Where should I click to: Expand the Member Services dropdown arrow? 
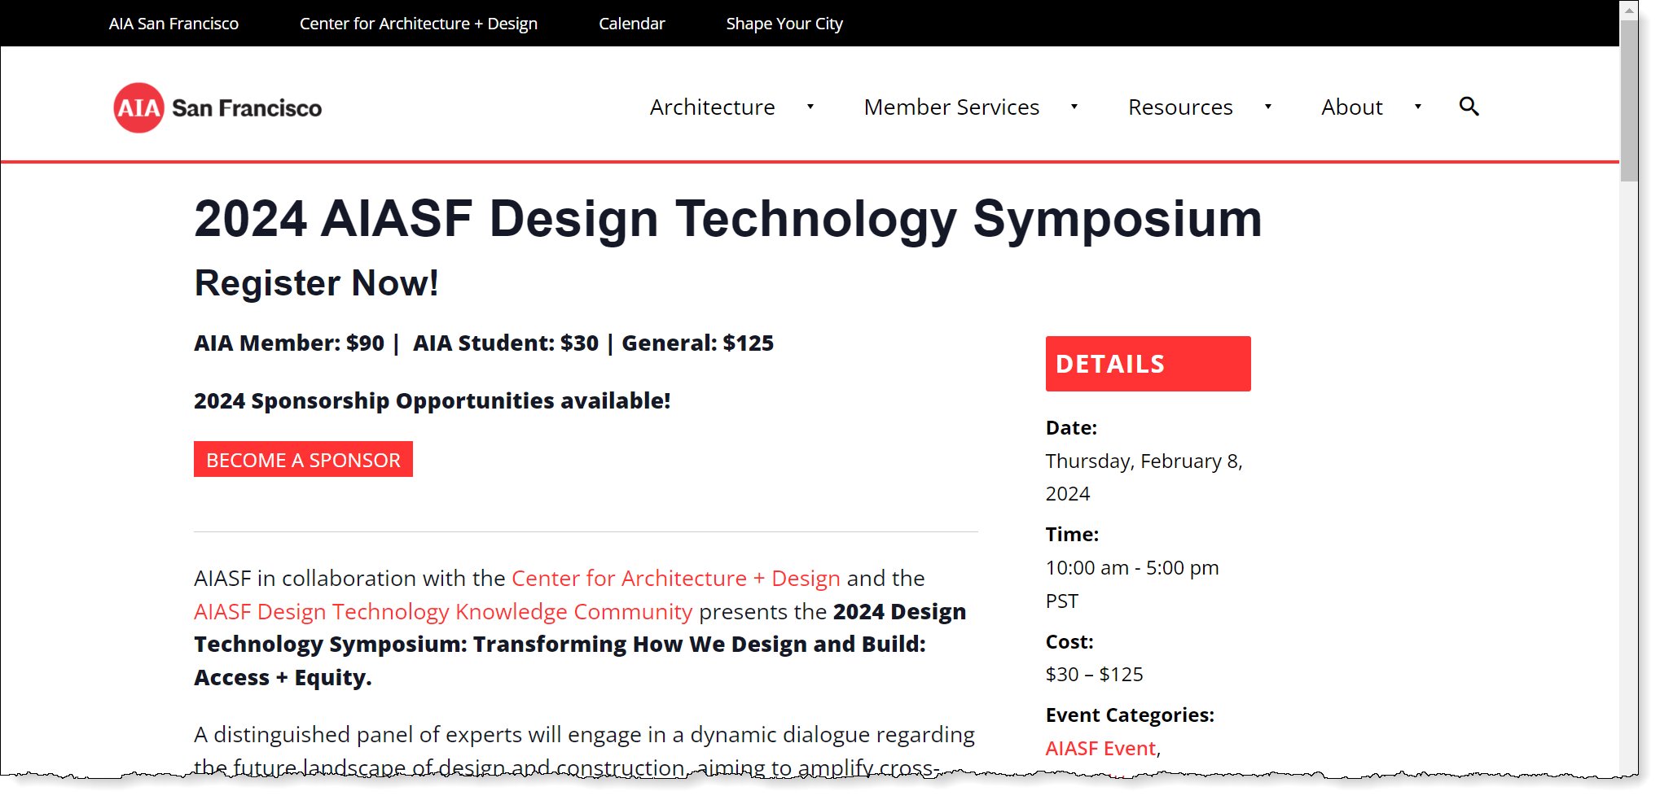(x=1074, y=107)
